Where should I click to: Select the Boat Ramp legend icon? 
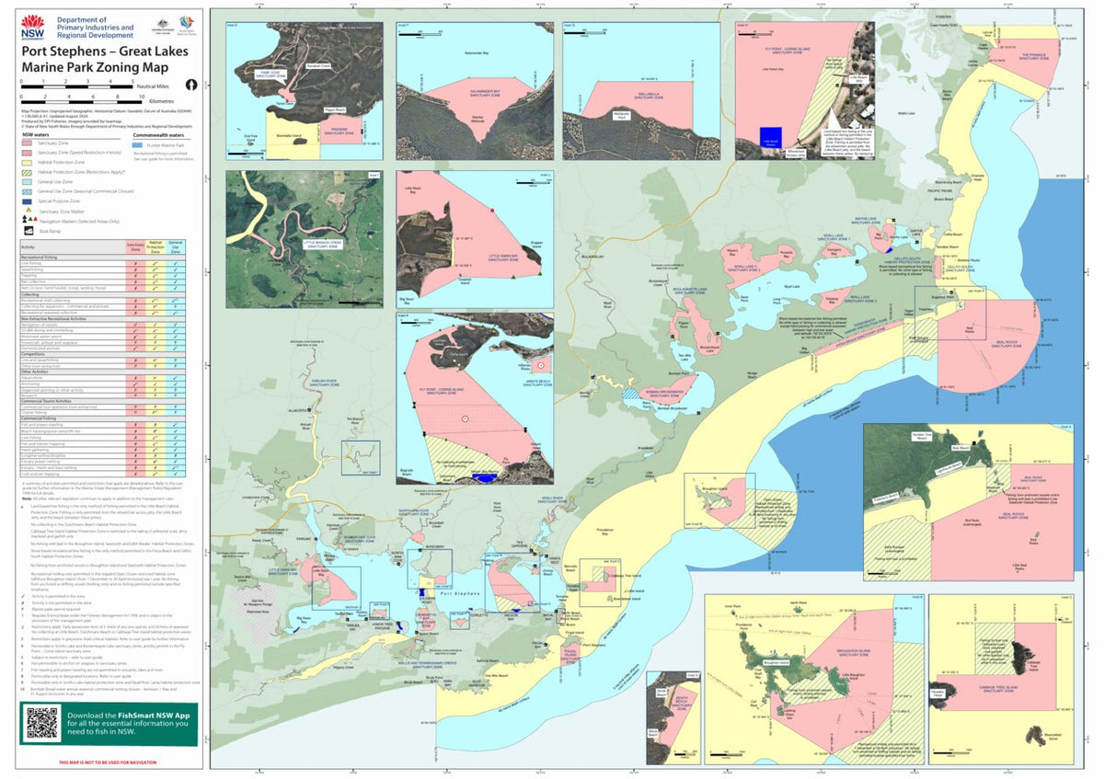(x=29, y=231)
